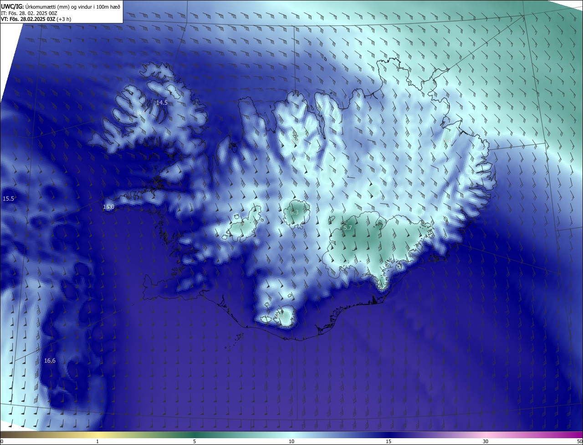Click the 15.5 value over the western ocean

(x=8, y=198)
